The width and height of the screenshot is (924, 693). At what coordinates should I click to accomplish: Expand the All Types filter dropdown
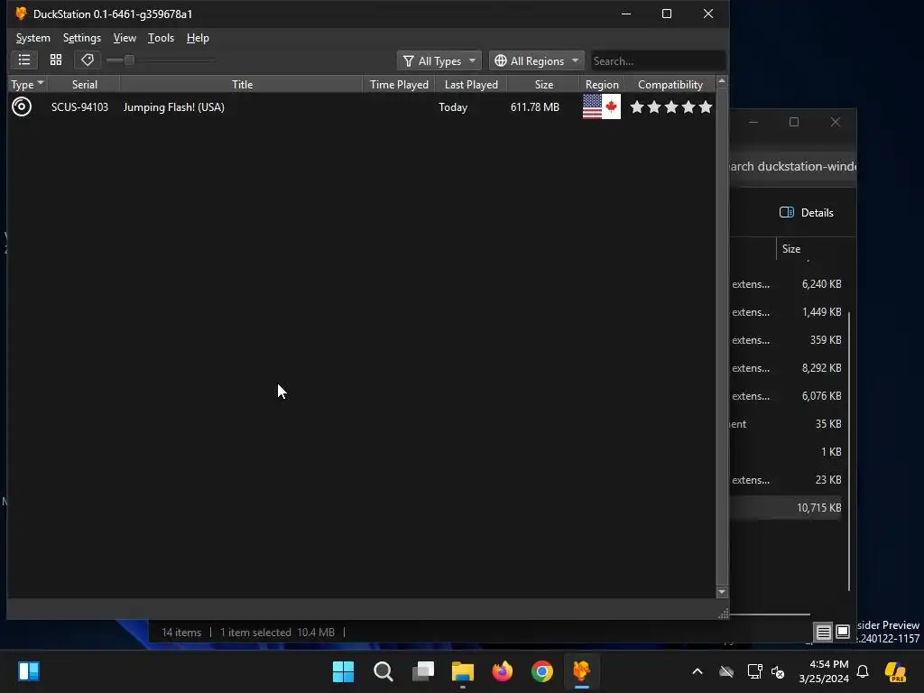[439, 60]
